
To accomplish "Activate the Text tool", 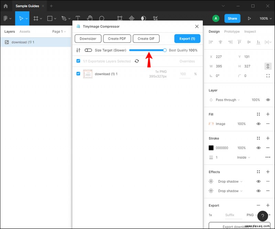I will (78, 18).
